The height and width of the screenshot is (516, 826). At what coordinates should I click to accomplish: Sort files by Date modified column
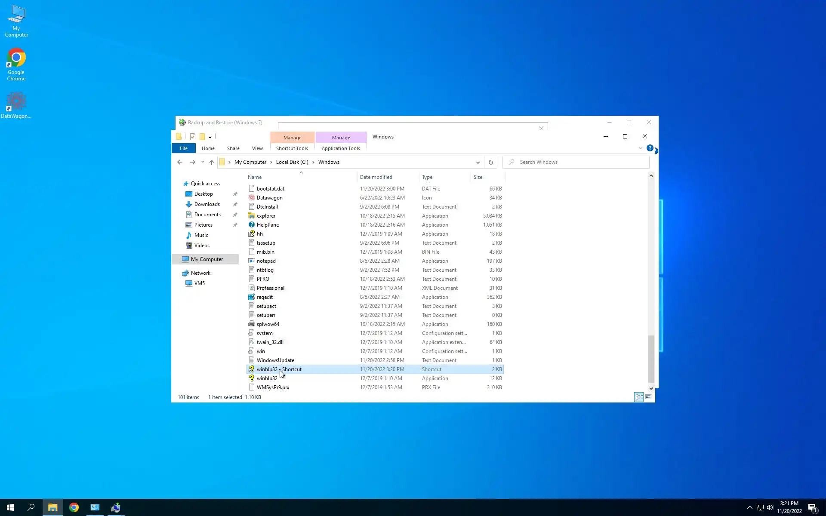click(376, 177)
